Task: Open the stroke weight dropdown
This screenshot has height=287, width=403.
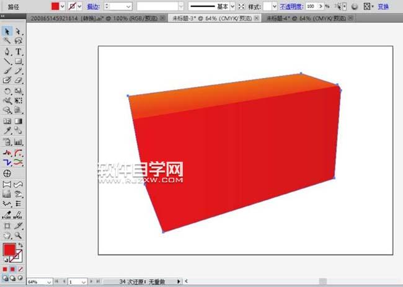Action: point(128,6)
